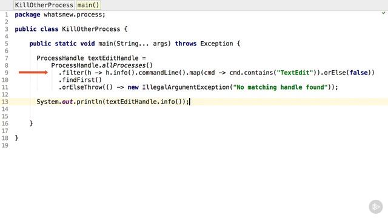Click 'Exception' on line 5
Screen dimensions: 388x218
click(x=217, y=44)
